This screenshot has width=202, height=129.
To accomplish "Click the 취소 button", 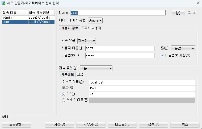I will [185, 124].
